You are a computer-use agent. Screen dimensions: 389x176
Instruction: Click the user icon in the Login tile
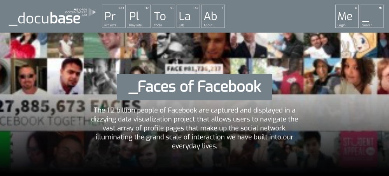click(x=356, y=8)
